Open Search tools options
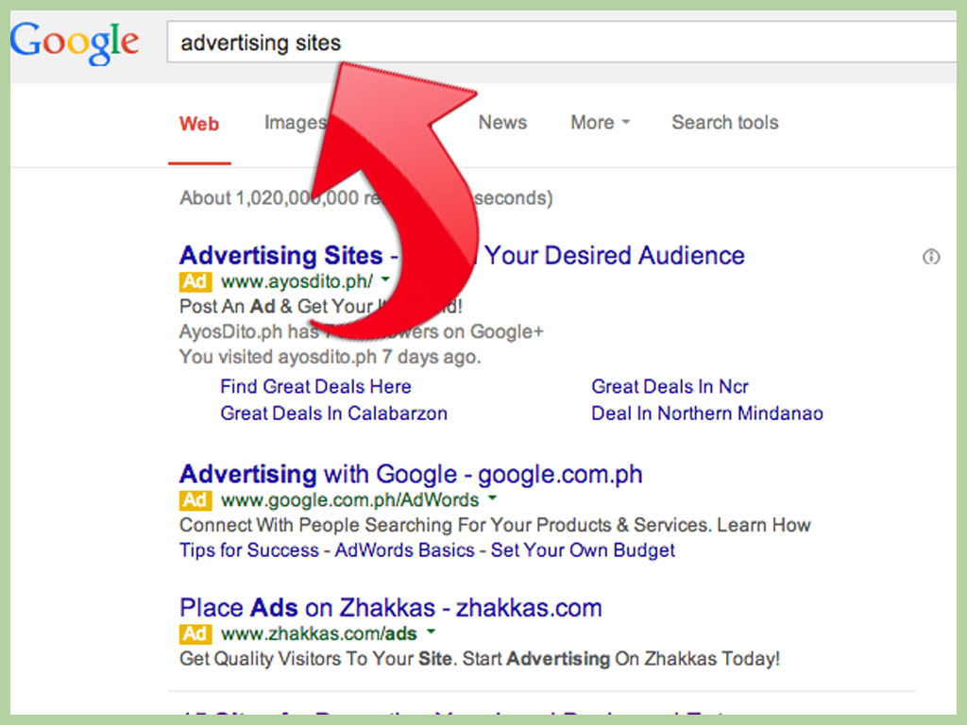The image size is (967, 725). (x=724, y=123)
